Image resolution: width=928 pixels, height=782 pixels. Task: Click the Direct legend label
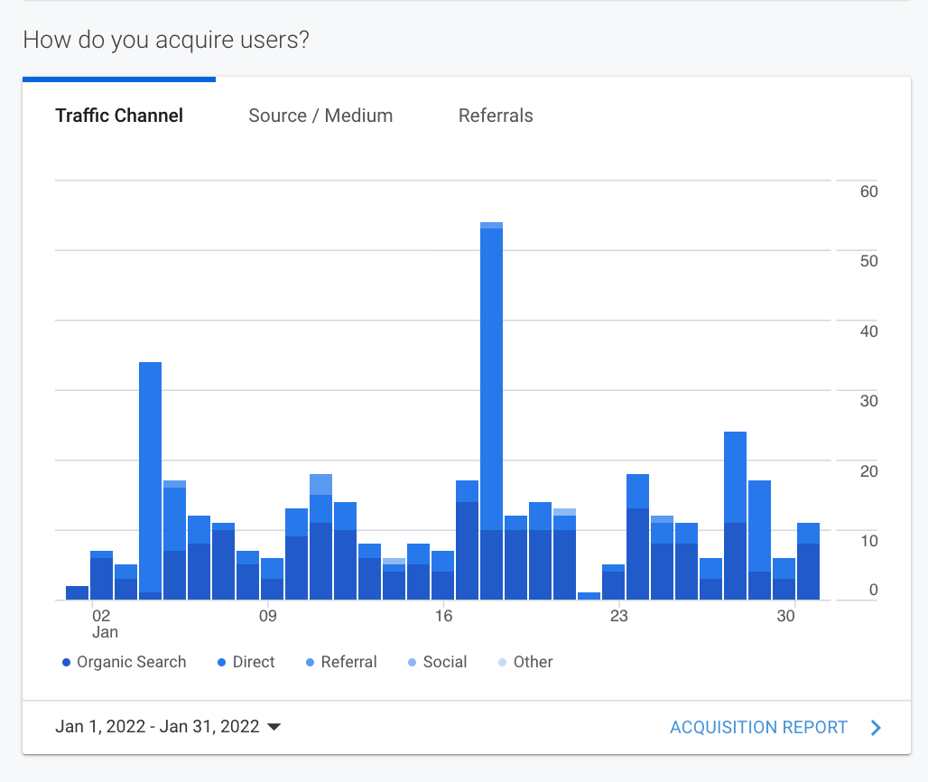point(254,663)
